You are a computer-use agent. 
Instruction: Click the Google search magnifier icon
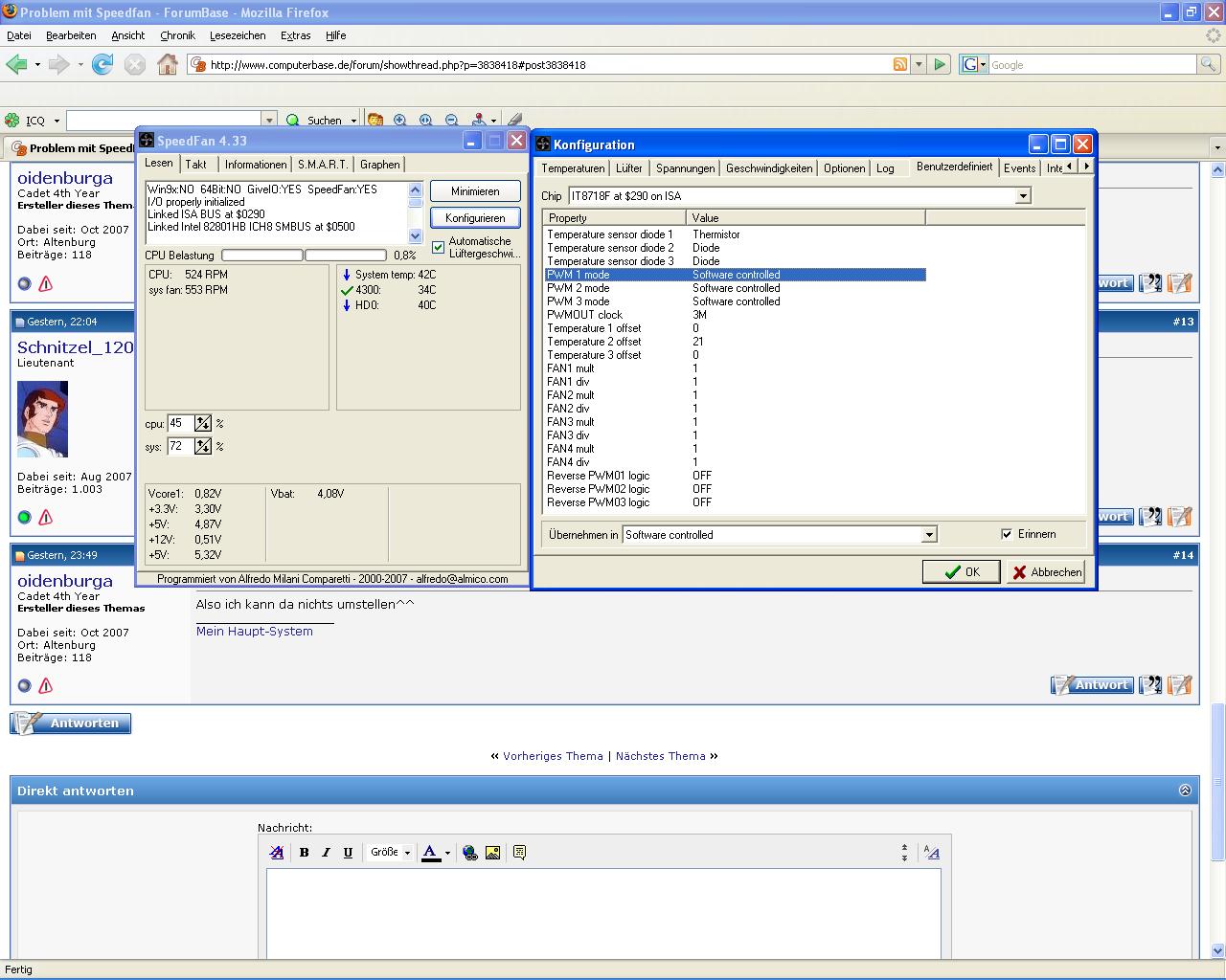point(1210,64)
